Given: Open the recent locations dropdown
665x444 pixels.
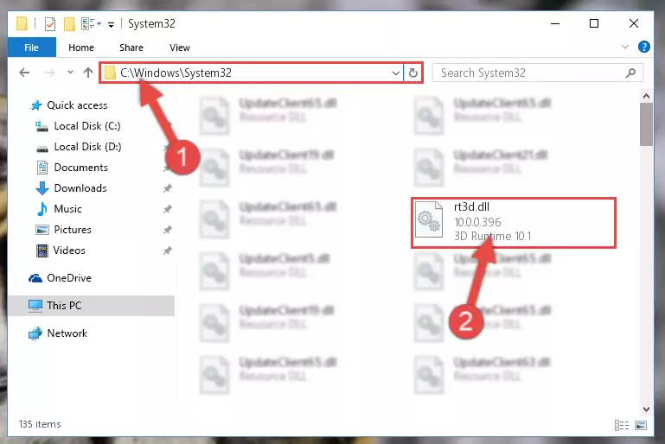Looking at the screenshot, I should 70,73.
